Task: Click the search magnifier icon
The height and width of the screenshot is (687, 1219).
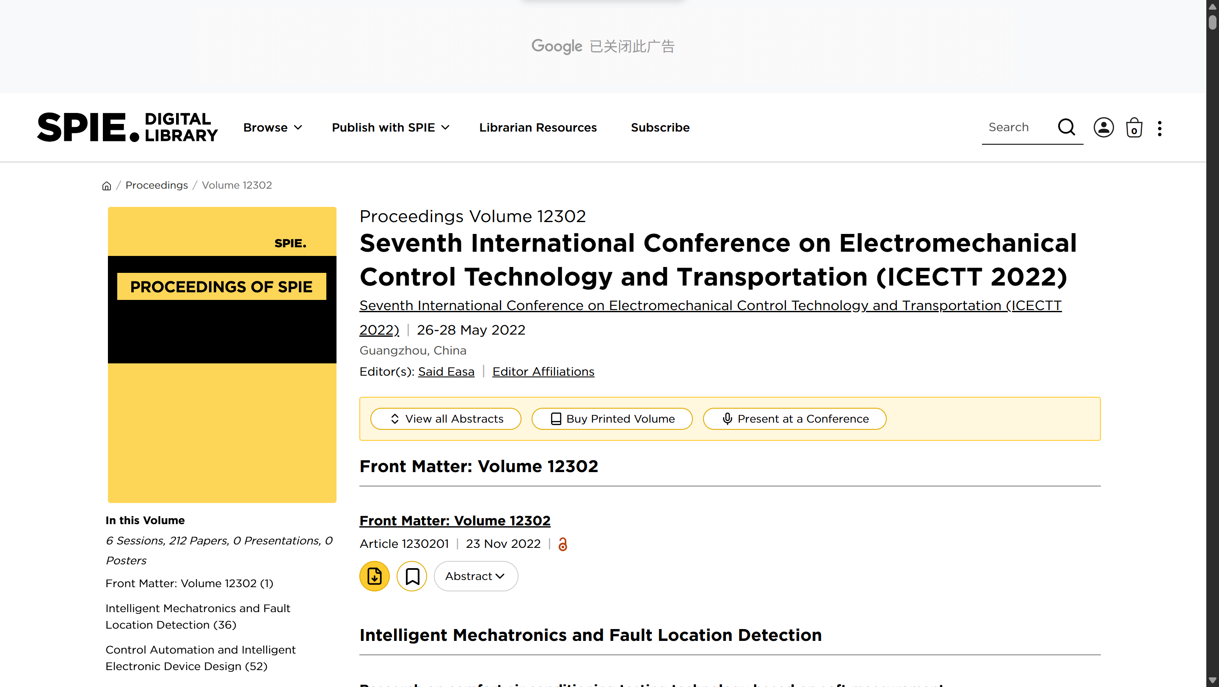Action: coord(1066,127)
